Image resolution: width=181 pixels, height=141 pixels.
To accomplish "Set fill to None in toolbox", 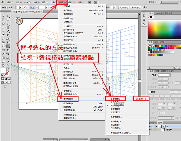I will [9, 79].
